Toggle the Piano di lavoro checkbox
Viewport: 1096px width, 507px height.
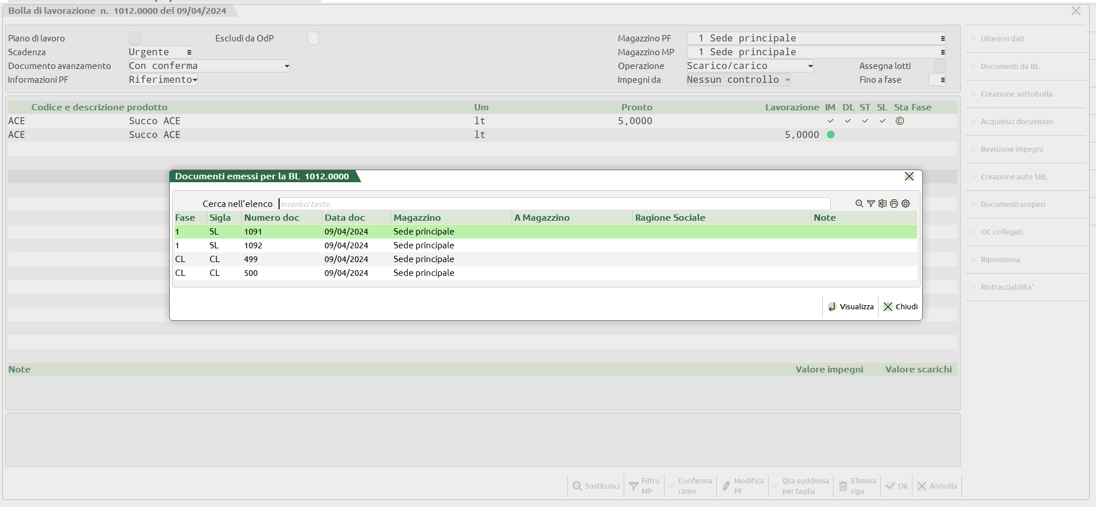click(x=135, y=39)
